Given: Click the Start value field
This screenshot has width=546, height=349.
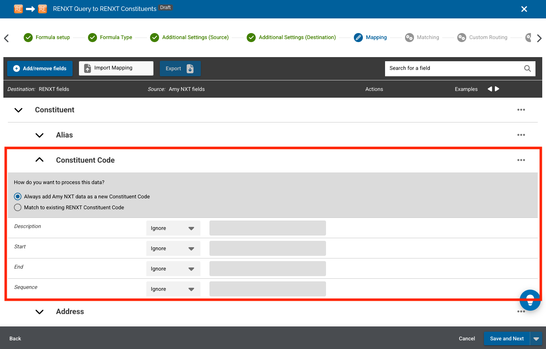Looking at the screenshot, I should [268, 248].
